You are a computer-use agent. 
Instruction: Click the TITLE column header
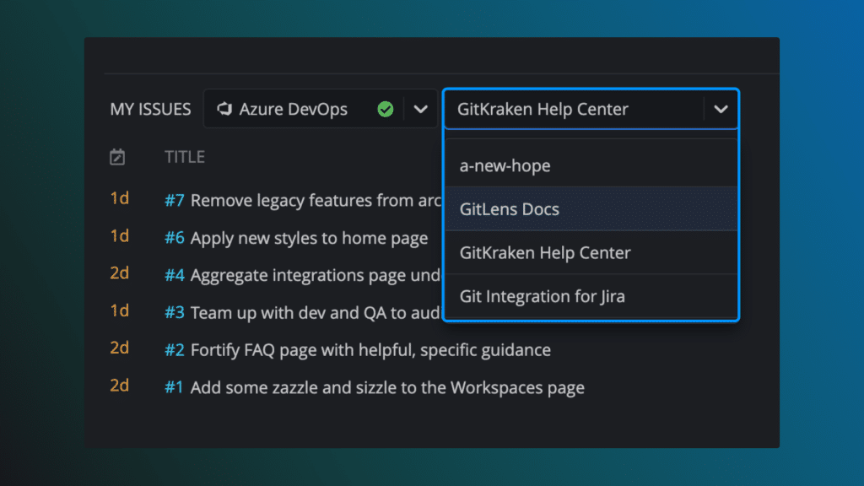(185, 157)
